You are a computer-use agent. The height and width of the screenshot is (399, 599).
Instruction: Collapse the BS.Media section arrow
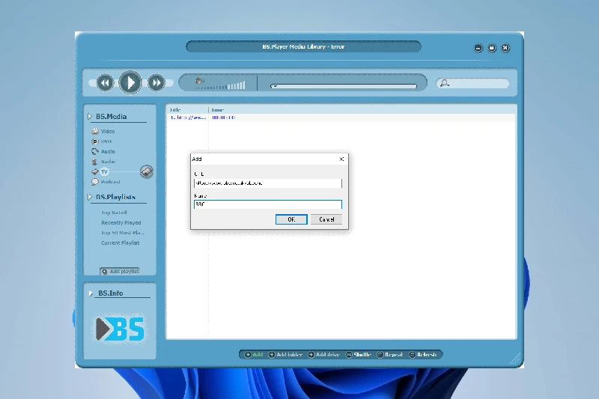point(90,117)
